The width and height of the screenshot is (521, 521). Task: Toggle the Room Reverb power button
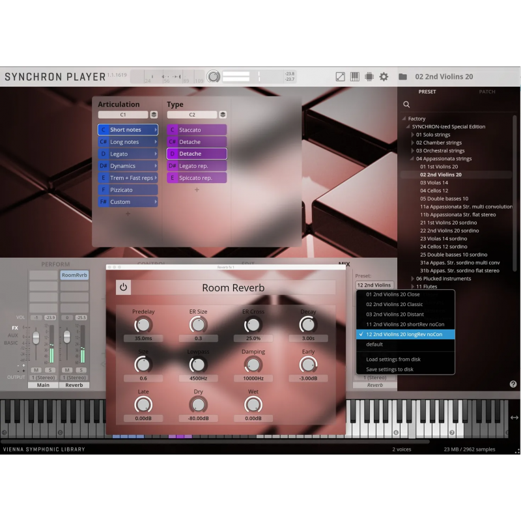pyautogui.click(x=124, y=287)
